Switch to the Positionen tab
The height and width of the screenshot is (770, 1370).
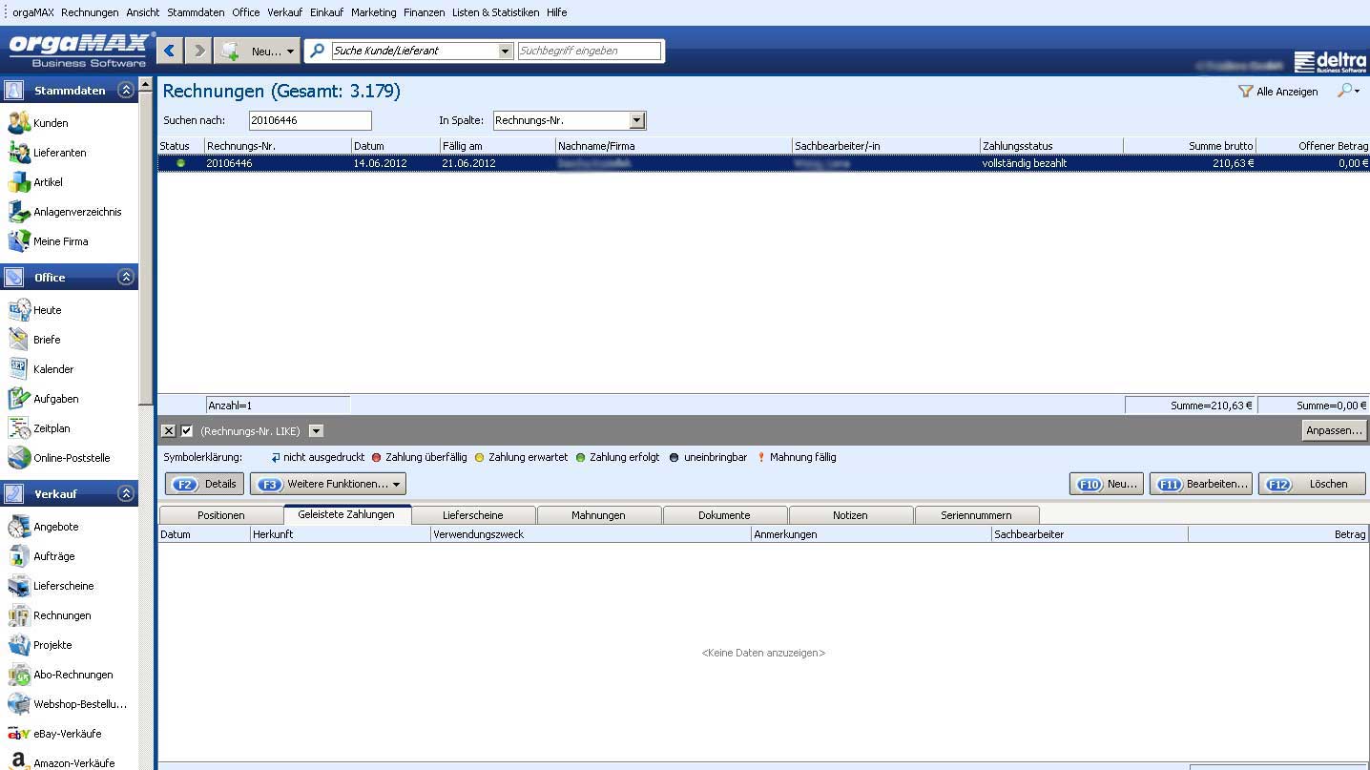(221, 515)
